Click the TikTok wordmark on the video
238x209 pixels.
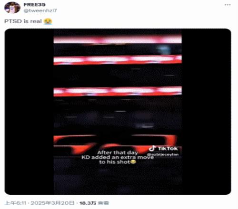pos(168,149)
